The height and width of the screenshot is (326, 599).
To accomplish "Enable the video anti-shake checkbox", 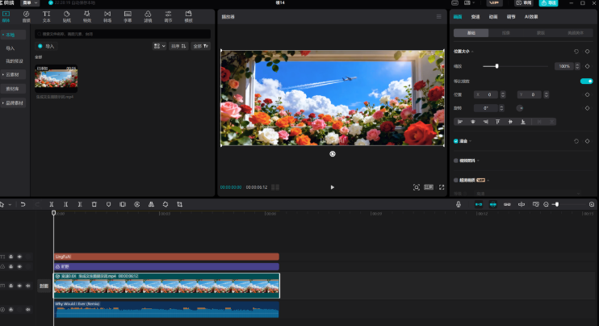I will coord(456,161).
